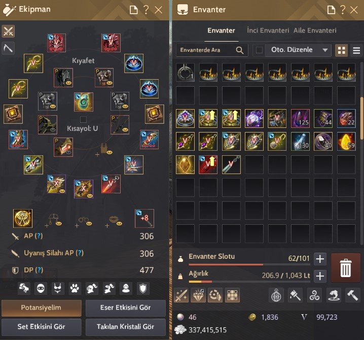The width and height of the screenshot is (364, 340).
Task: Select life gear sickle icon
Action: coord(8,48)
